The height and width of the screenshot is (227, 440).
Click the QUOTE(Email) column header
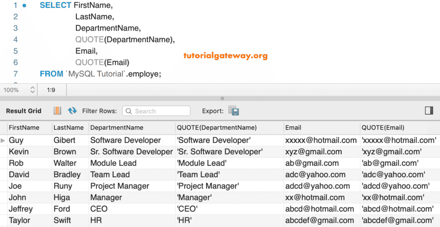[x=383, y=128]
